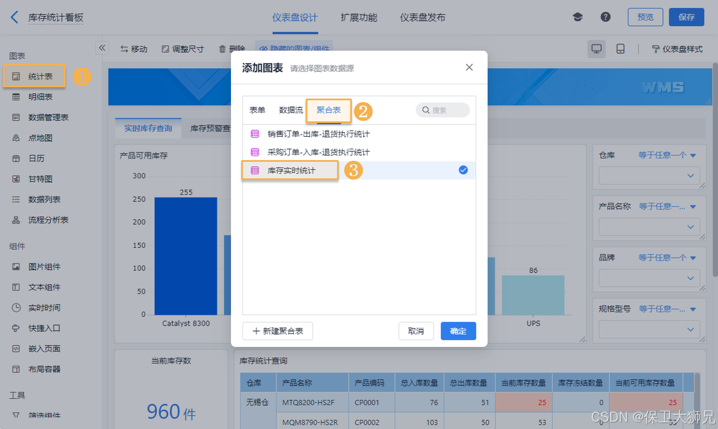This screenshot has height=429, width=718.
Task: Open the help question mark icon
Action: click(606, 17)
